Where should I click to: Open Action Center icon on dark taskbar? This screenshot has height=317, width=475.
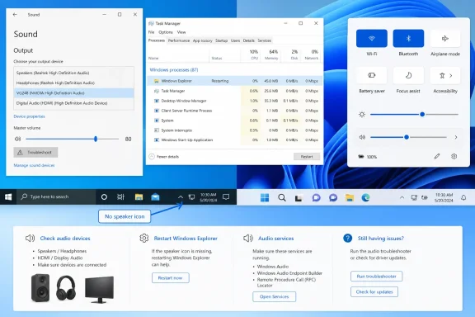click(x=226, y=196)
